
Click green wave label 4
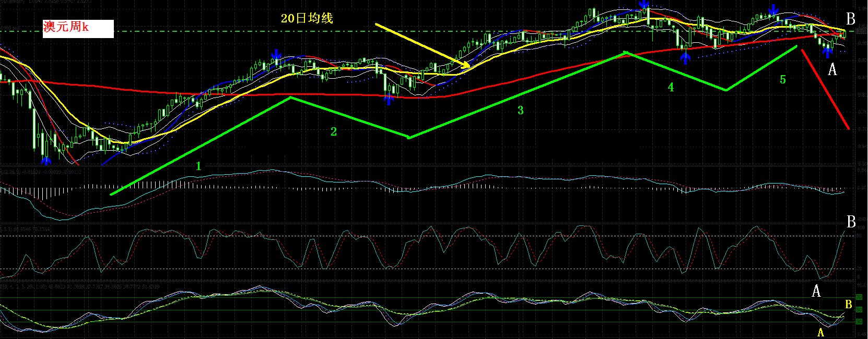pos(671,88)
